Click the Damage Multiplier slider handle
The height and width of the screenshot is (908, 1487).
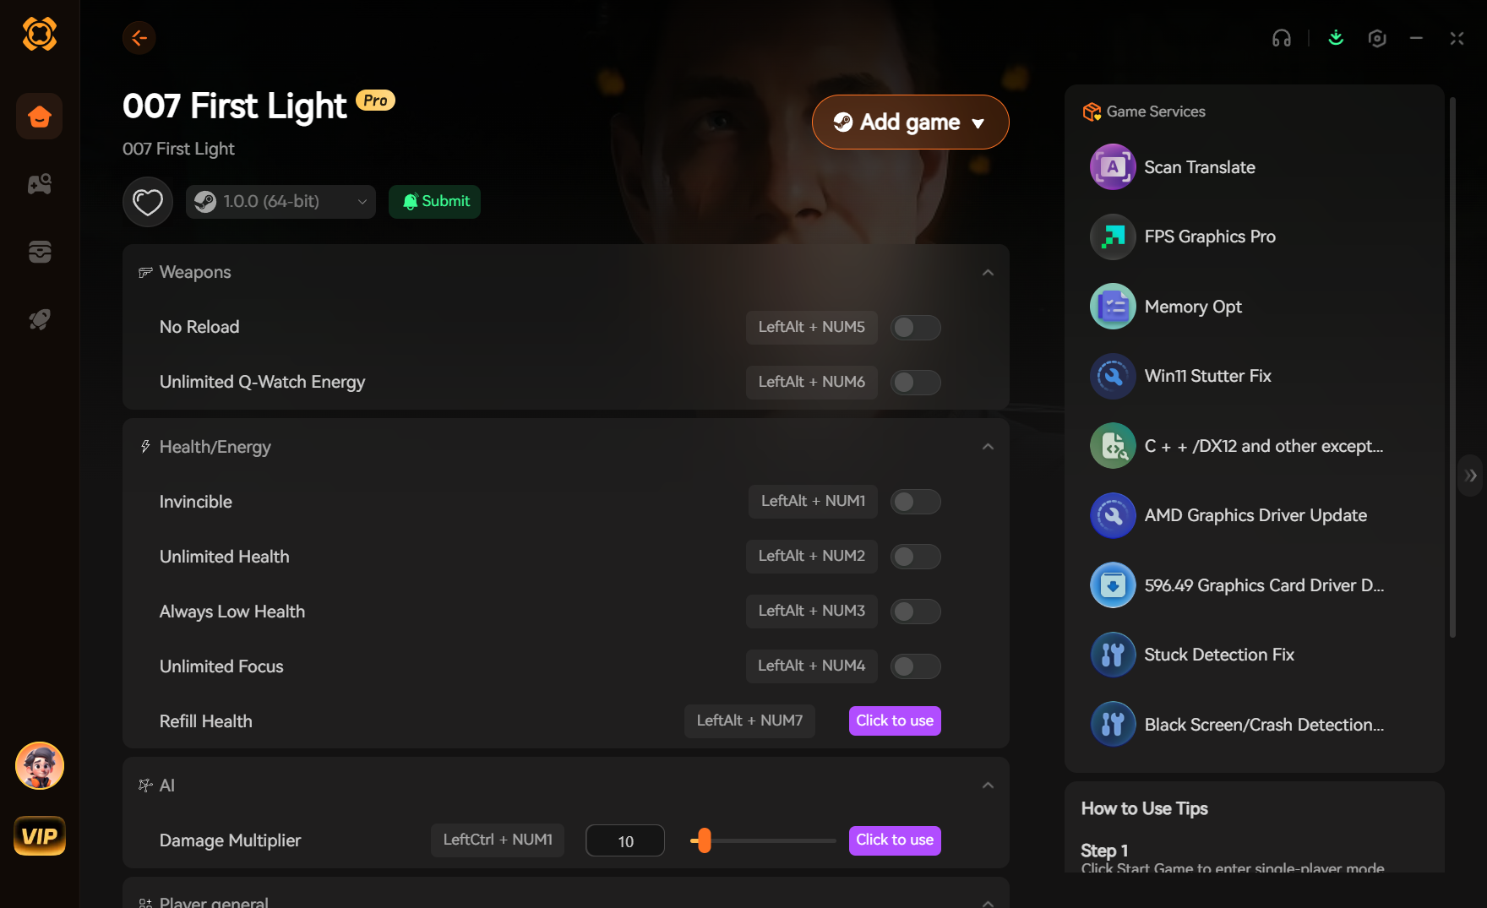click(x=704, y=840)
